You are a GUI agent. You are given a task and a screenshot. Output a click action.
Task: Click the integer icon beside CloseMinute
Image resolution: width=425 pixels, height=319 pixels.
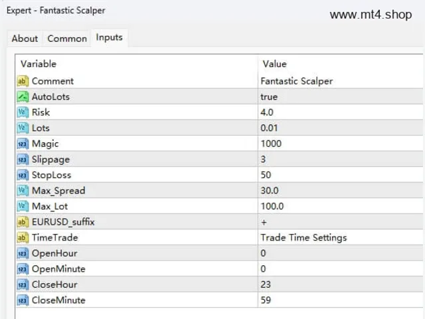point(23,300)
